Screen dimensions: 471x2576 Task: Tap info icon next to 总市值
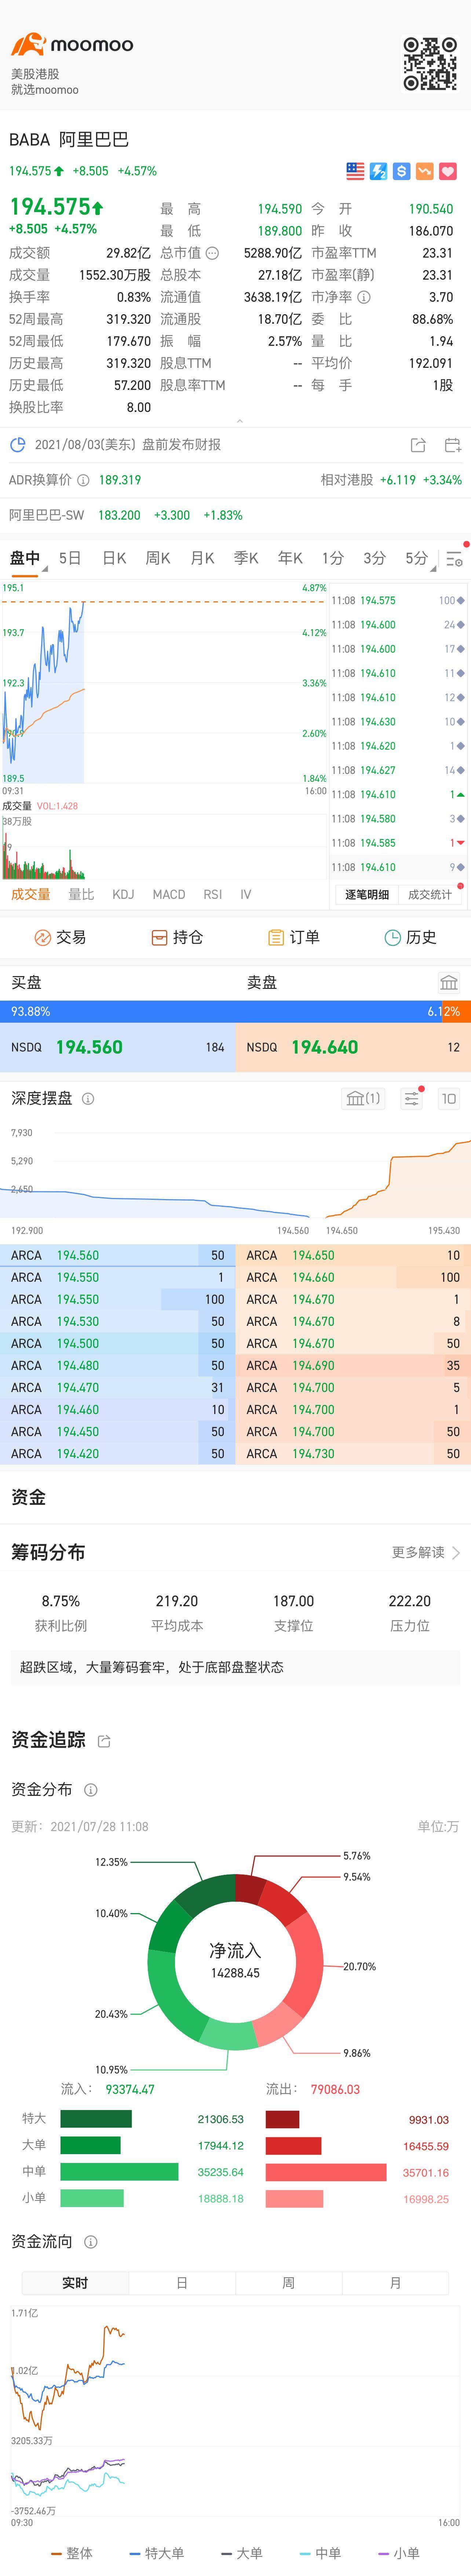click(x=212, y=253)
